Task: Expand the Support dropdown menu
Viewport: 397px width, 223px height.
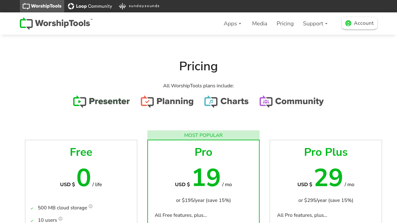Action: pos(315,24)
